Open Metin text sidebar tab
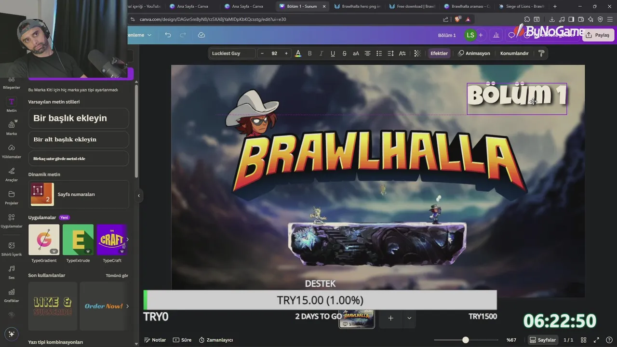Image resolution: width=617 pixels, height=347 pixels. point(12,105)
